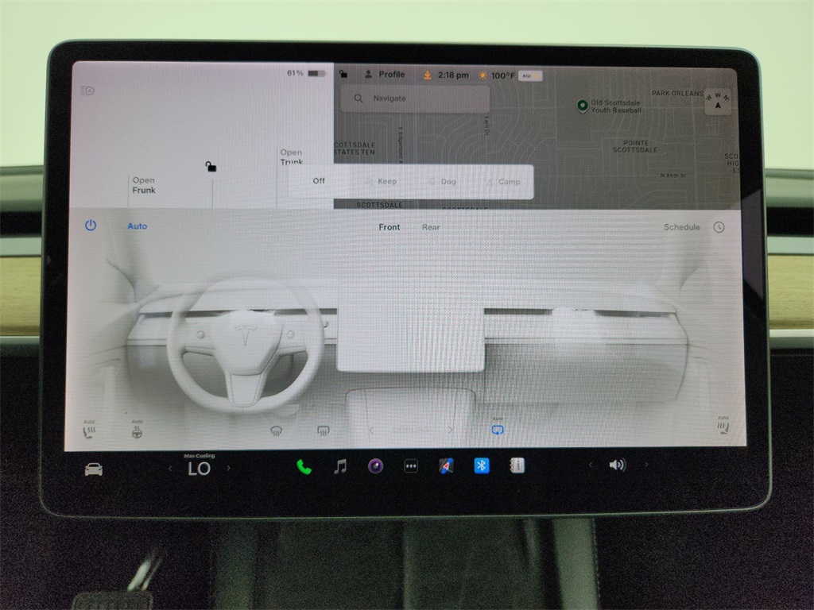Screen dimensions: 814x610
Task: Increase fan speed right chevron
Action: (x=450, y=430)
